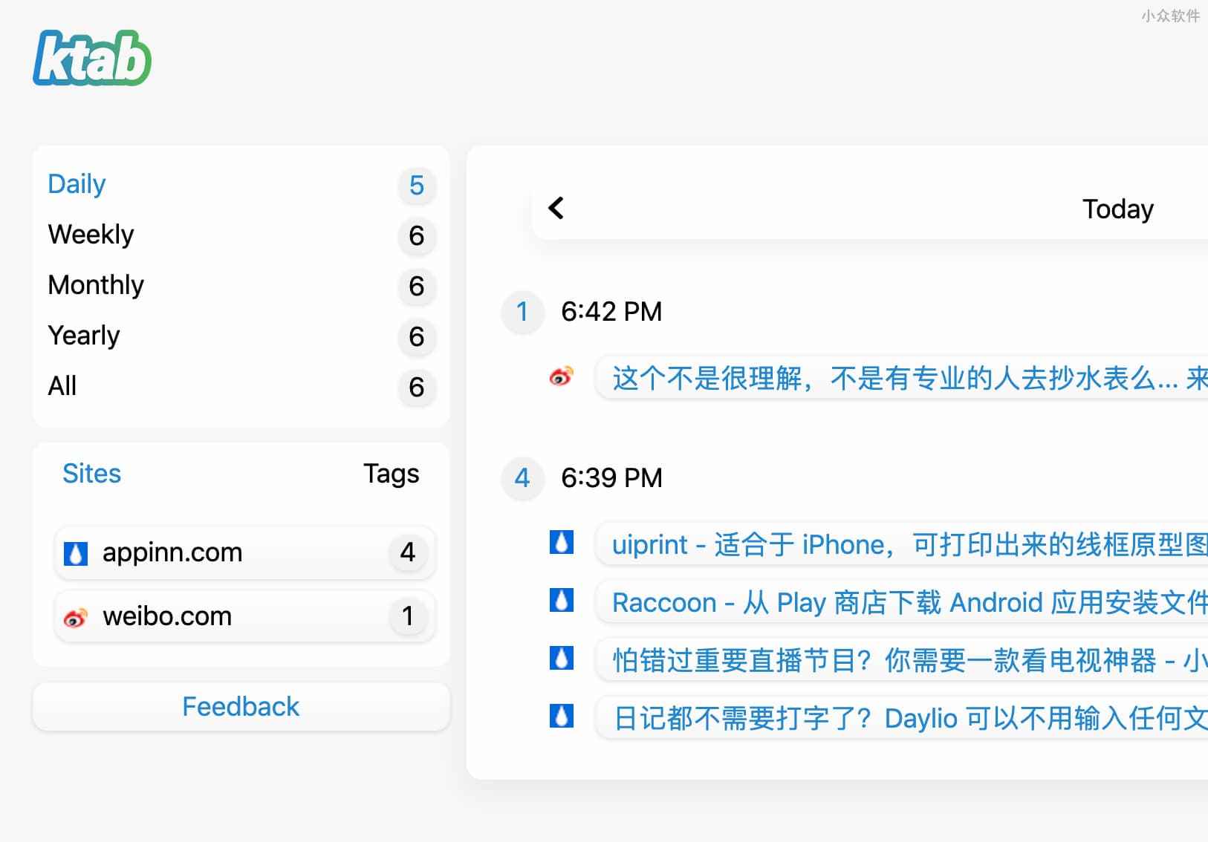Filter by appinn.com site
Screen dimensions: 1208x842
click(244, 552)
